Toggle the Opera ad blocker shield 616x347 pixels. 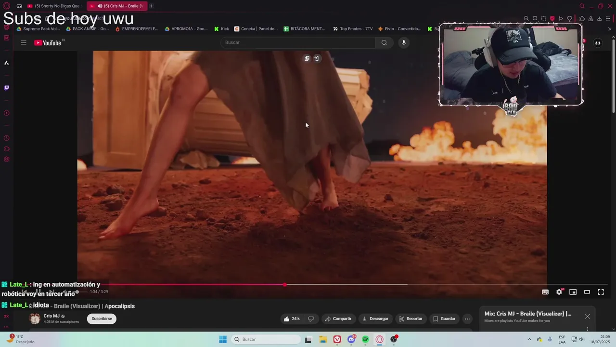point(552,19)
